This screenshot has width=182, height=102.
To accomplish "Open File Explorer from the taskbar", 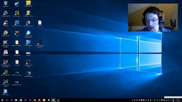I will coord(16,100).
